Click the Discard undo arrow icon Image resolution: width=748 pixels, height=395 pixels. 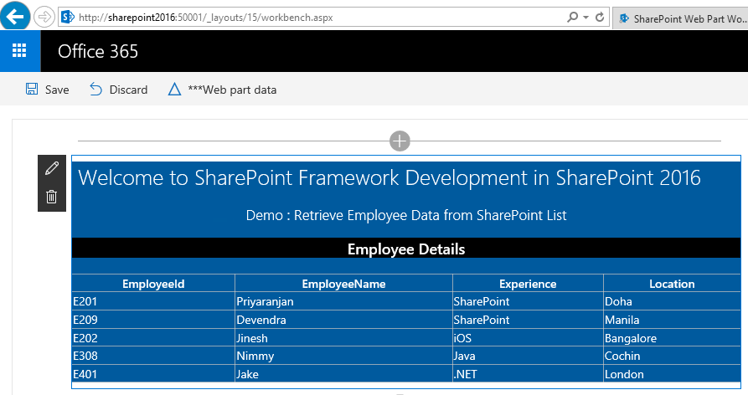pos(95,89)
